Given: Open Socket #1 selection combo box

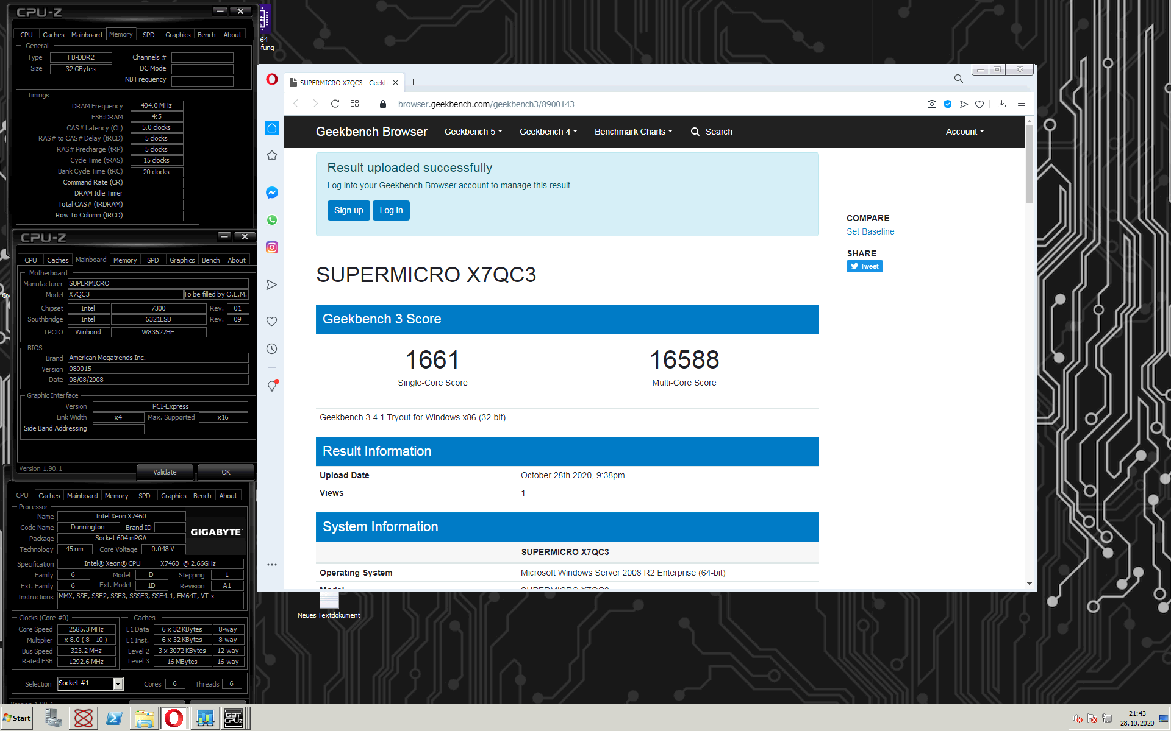Looking at the screenshot, I should [x=91, y=683].
